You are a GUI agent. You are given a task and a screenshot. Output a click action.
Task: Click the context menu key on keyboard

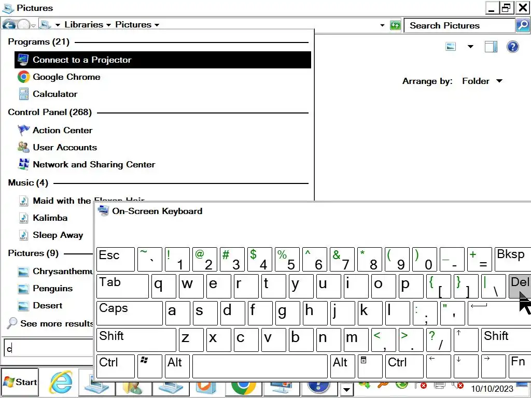370,366
